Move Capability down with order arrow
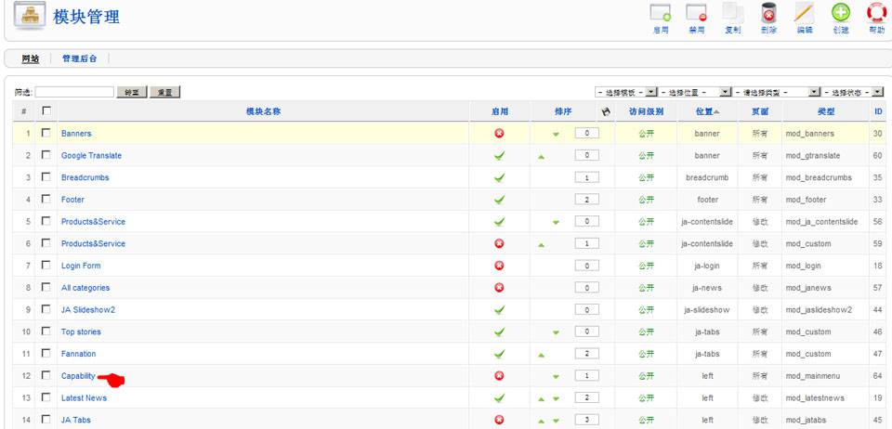Screen dimensions: 892x429 click(x=556, y=377)
